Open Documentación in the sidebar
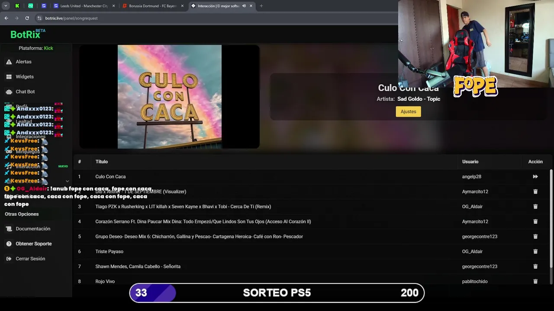Viewport: 554px width, 311px height. point(33,228)
